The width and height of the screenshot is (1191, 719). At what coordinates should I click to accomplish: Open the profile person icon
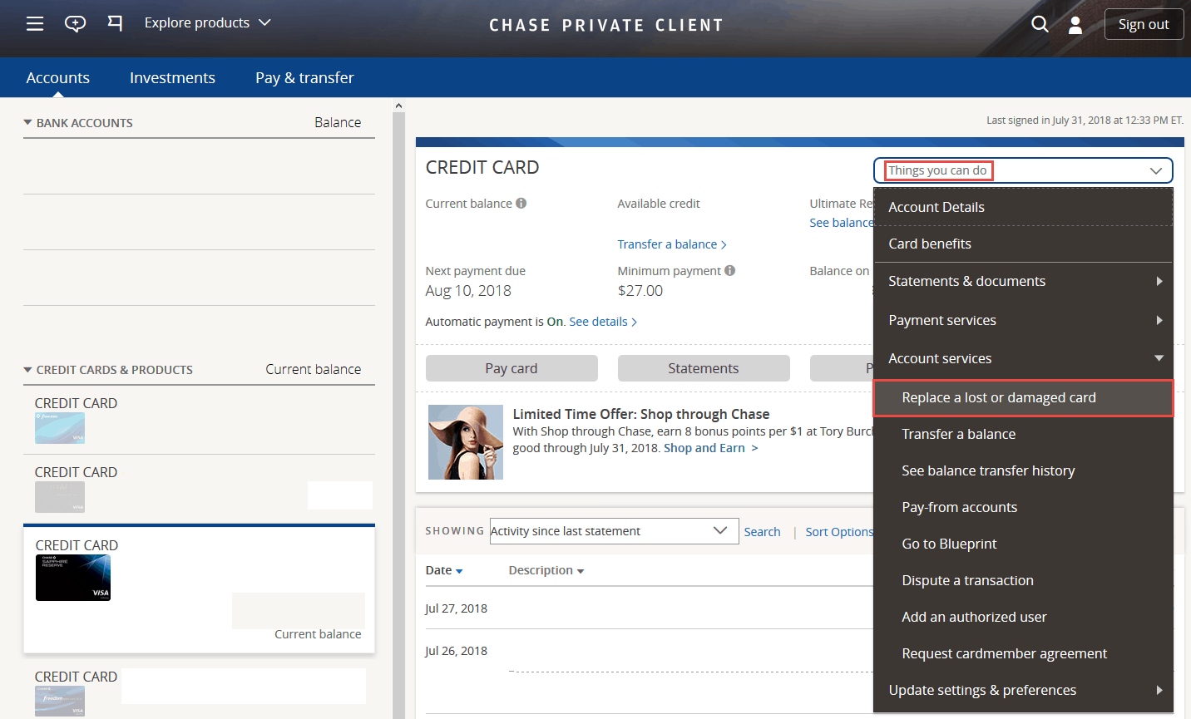click(x=1075, y=25)
